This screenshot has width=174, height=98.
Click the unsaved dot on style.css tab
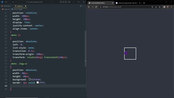pyautogui.click(x=26, y=6)
